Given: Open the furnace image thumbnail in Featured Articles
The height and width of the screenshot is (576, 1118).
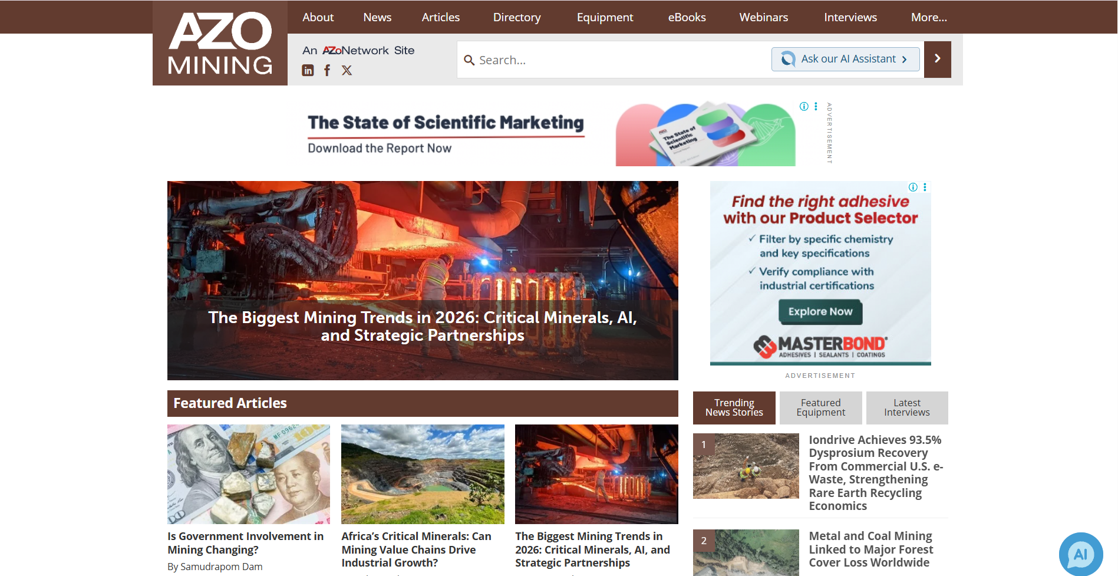Looking at the screenshot, I should 596,474.
